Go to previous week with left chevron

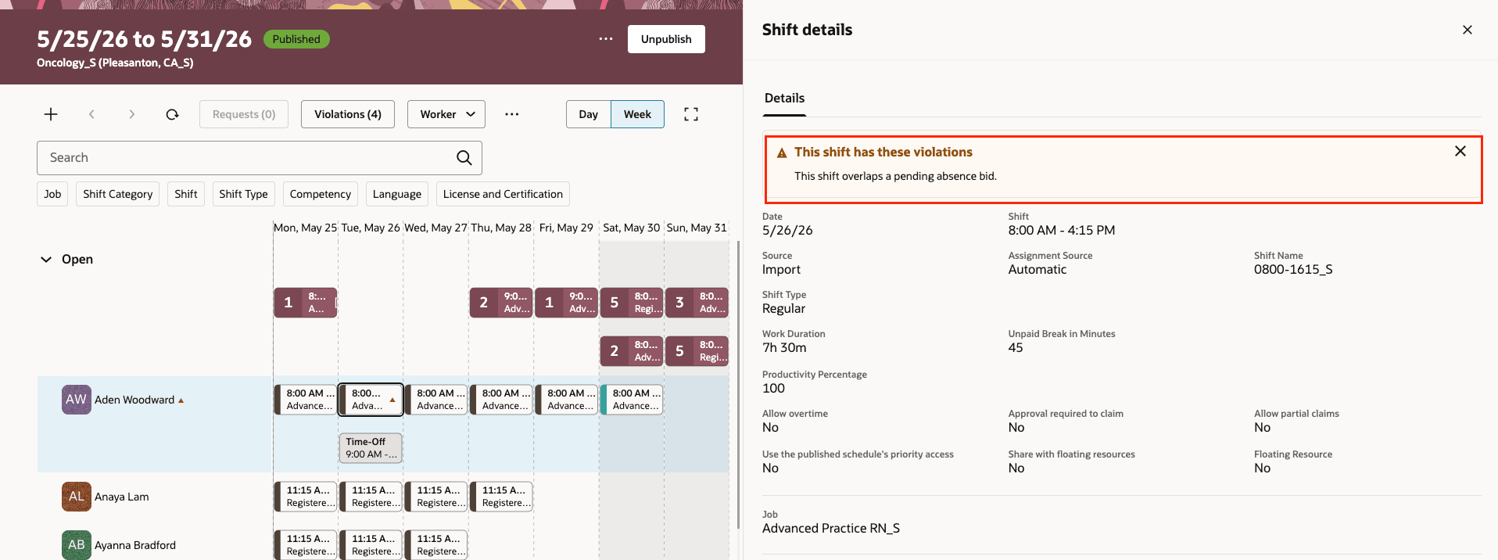(91, 114)
